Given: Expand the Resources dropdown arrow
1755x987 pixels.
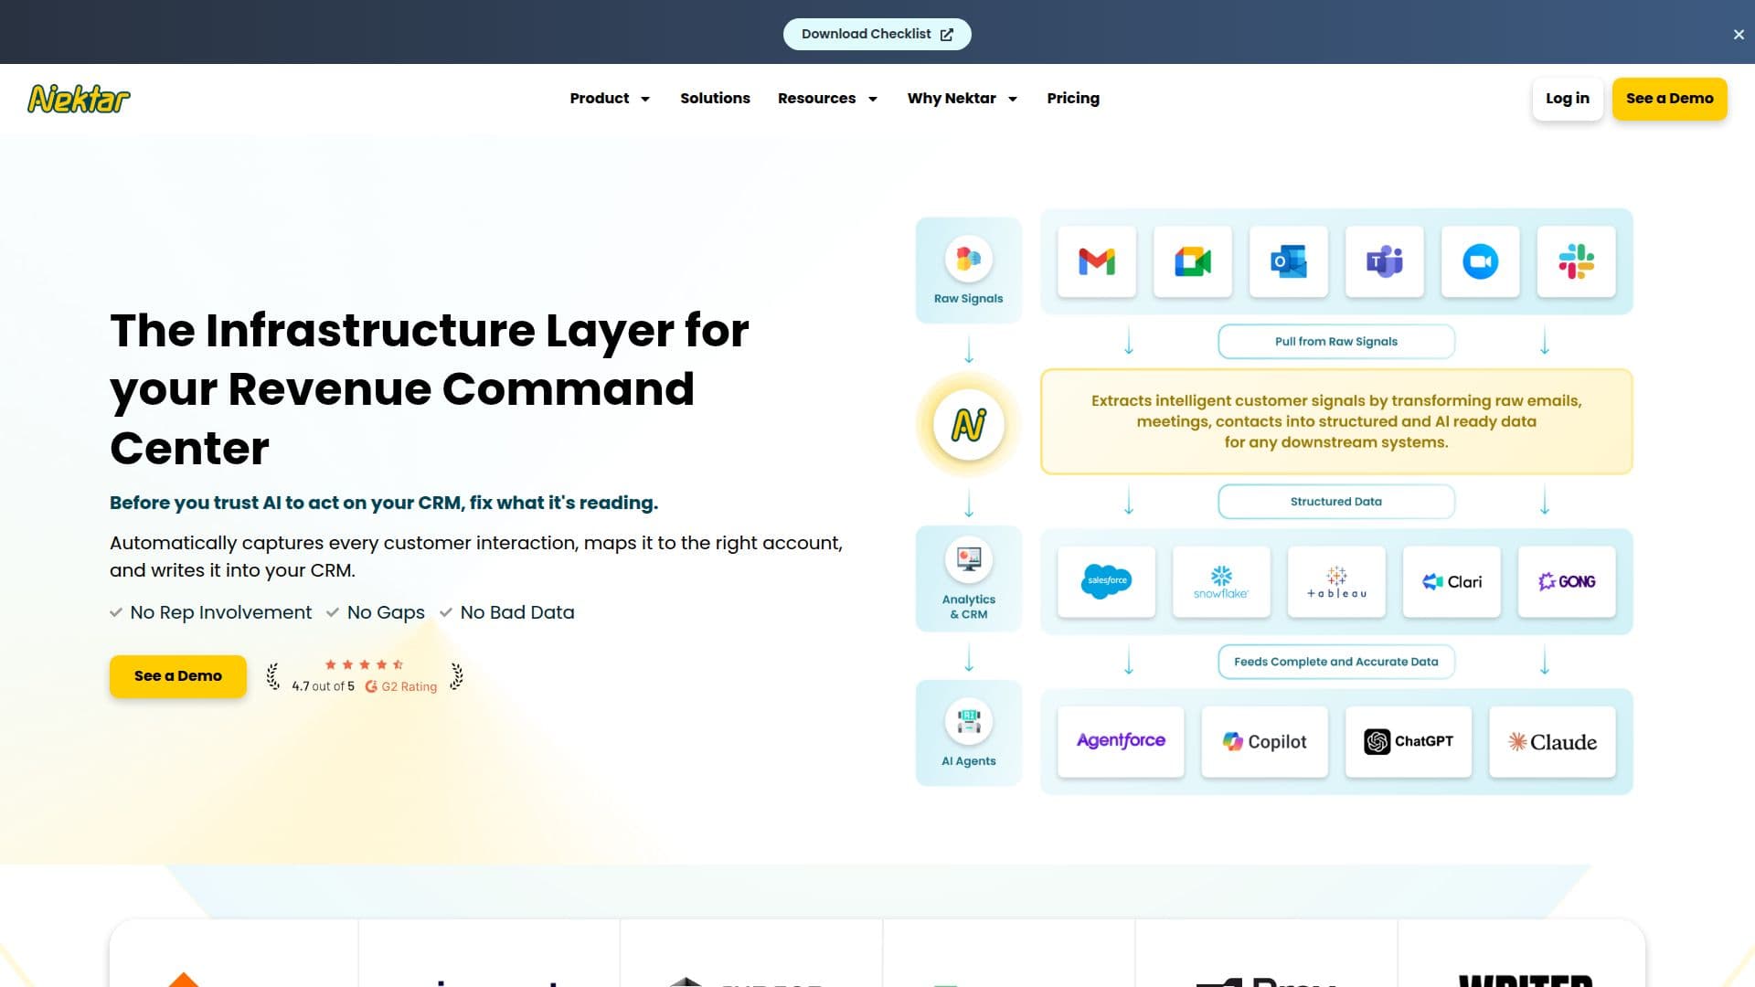Looking at the screenshot, I should pos(873,99).
